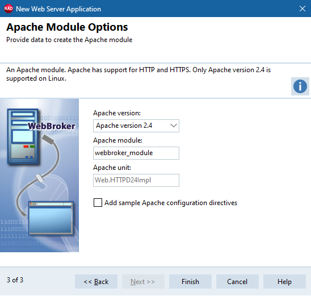Click the monitor window image in WebBroker graphic

pos(51,218)
